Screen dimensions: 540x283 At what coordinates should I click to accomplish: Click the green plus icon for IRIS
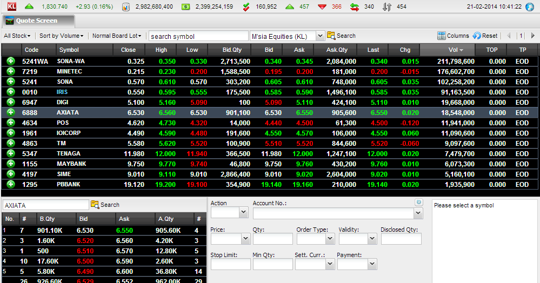(x=11, y=92)
